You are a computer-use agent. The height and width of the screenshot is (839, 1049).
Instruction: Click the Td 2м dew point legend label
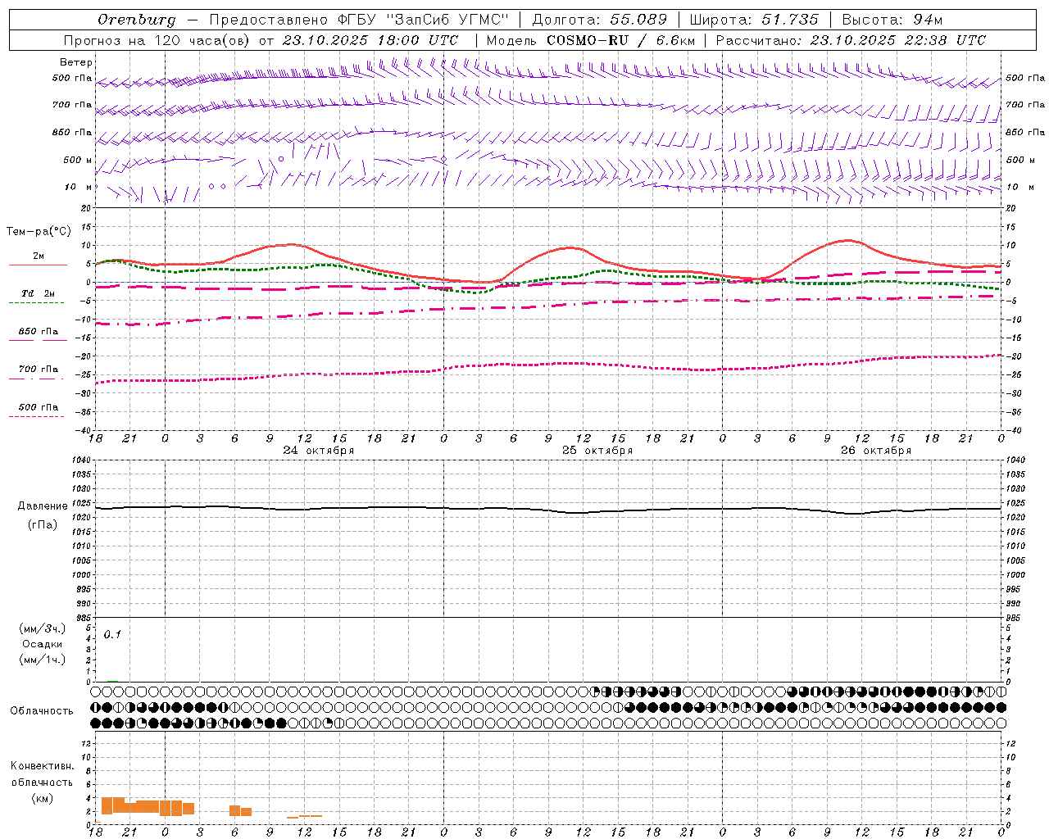pyautogui.click(x=38, y=293)
